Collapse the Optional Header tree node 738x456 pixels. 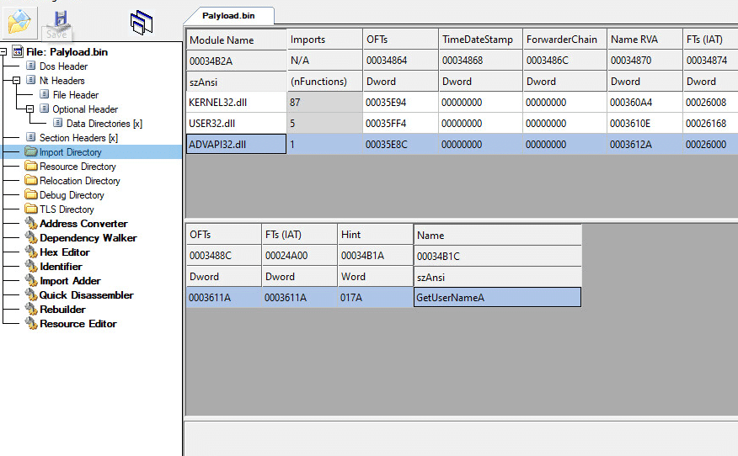pos(29,109)
